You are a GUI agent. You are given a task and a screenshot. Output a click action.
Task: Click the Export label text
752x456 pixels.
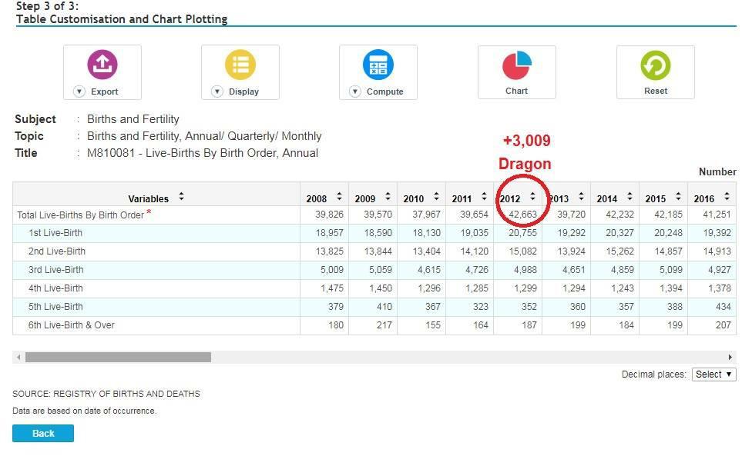104,92
